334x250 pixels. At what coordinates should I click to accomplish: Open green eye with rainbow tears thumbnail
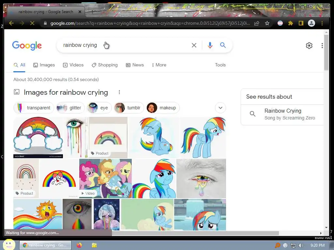[75, 138]
